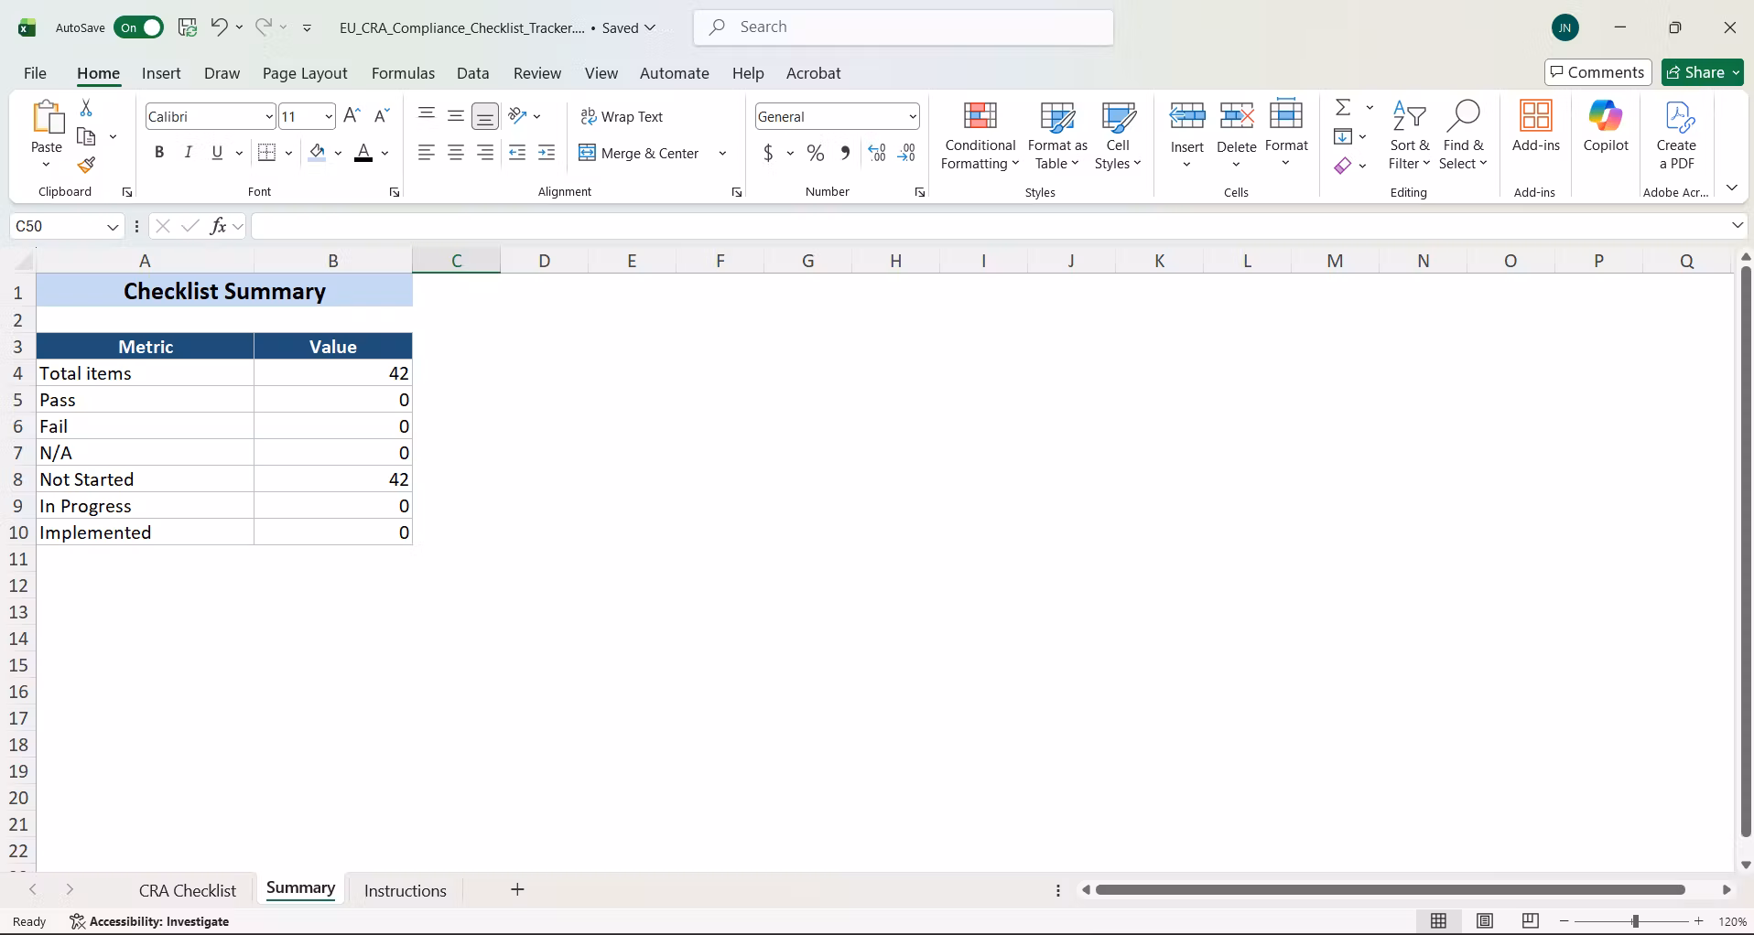Click the Increase Font Size icon
Viewport: 1754px width, 935px height.
352,116
